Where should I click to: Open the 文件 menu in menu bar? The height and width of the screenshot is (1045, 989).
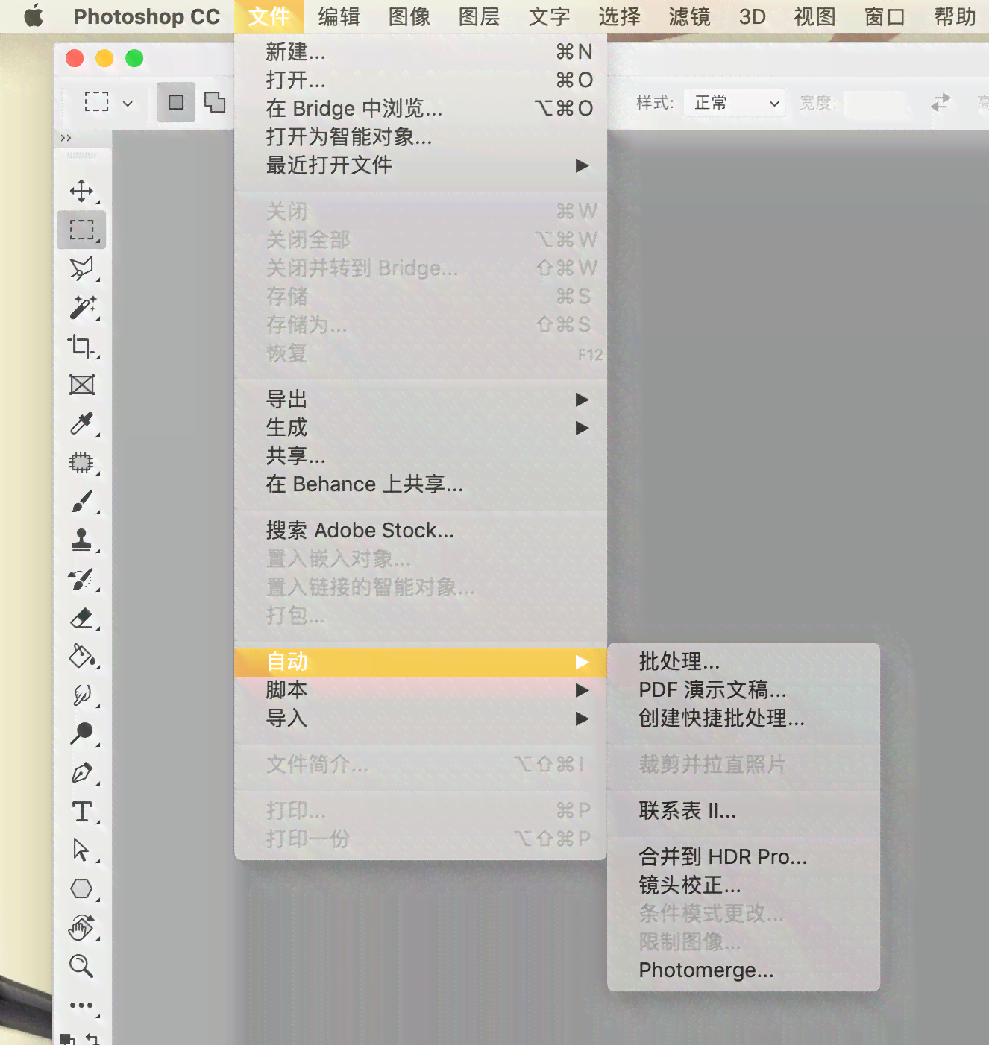(x=269, y=16)
